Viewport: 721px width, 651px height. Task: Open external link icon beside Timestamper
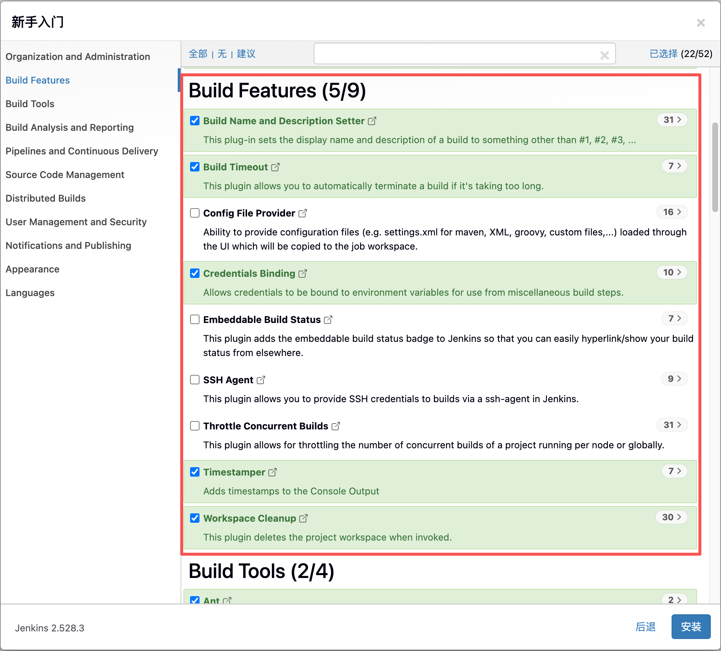[x=273, y=472]
